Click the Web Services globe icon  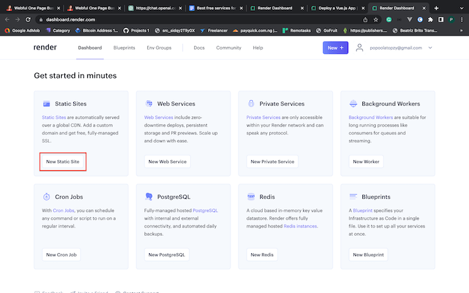(x=148, y=103)
